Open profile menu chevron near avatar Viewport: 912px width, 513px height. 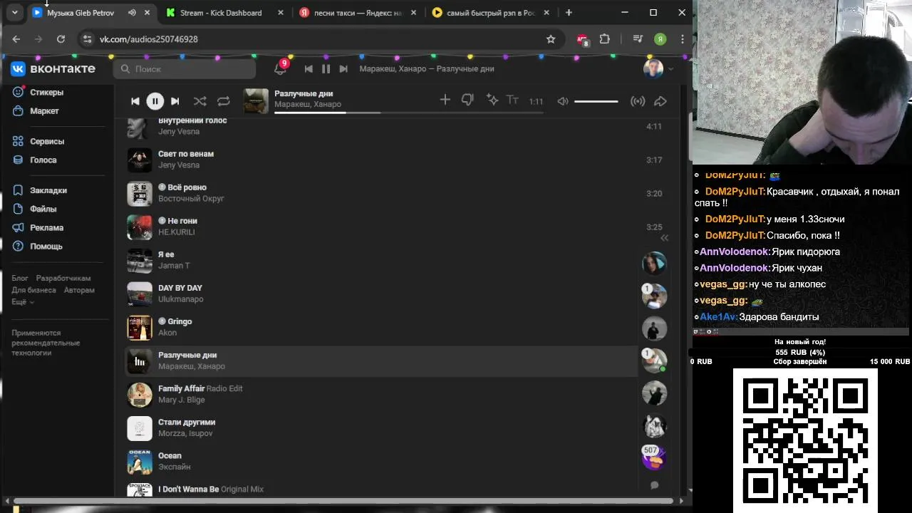click(670, 69)
